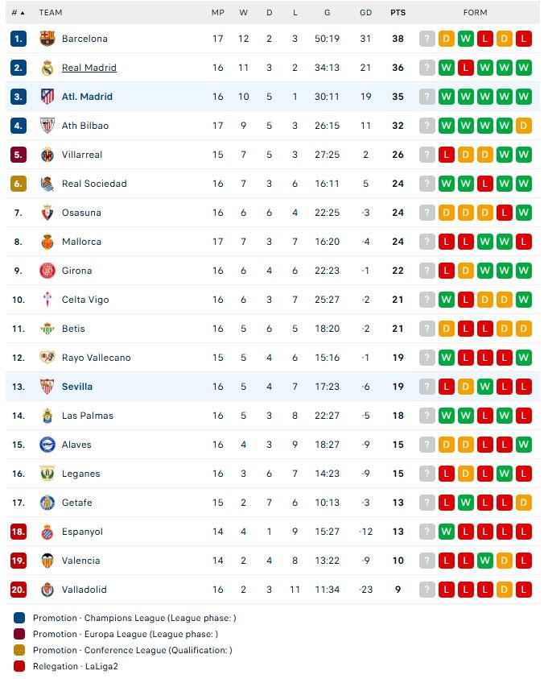Click Ath Bilbao's form D badge

pyautogui.click(x=523, y=126)
